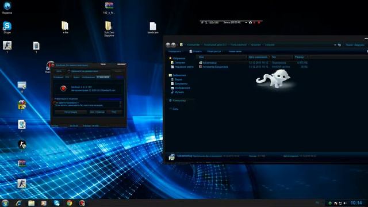This screenshot has width=368, height=207.
Task: Switch to Skype in the taskbar
Action: (56, 203)
